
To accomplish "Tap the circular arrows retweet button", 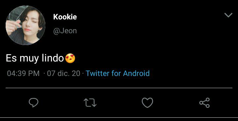I will (90, 103).
